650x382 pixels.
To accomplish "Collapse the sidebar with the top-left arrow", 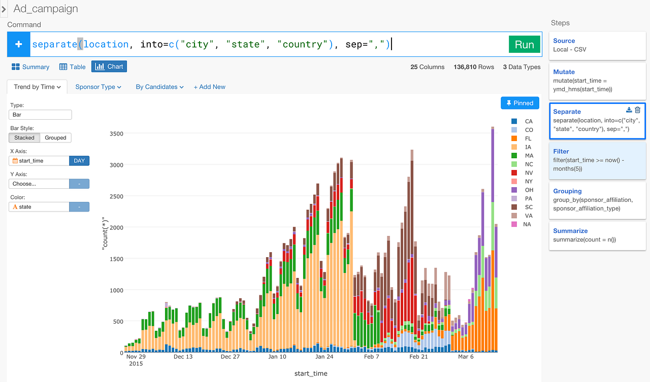I will 4,8.
